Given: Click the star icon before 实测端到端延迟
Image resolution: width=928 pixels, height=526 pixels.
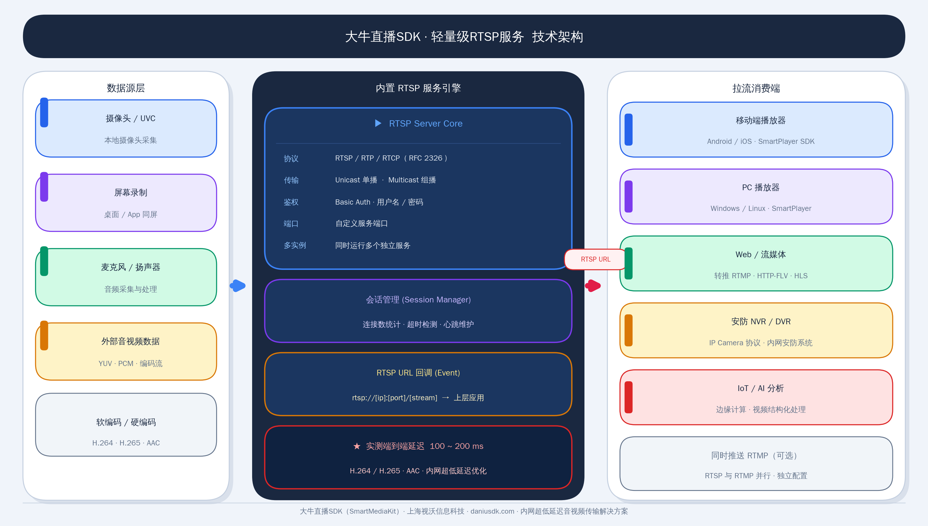Looking at the screenshot, I should click(x=356, y=446).
